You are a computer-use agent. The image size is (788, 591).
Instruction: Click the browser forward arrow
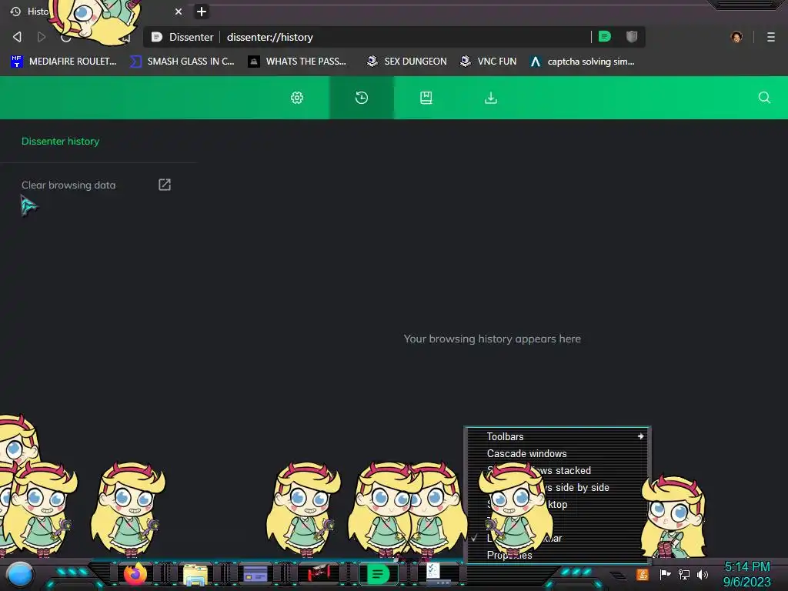click(x=42, y=37)
